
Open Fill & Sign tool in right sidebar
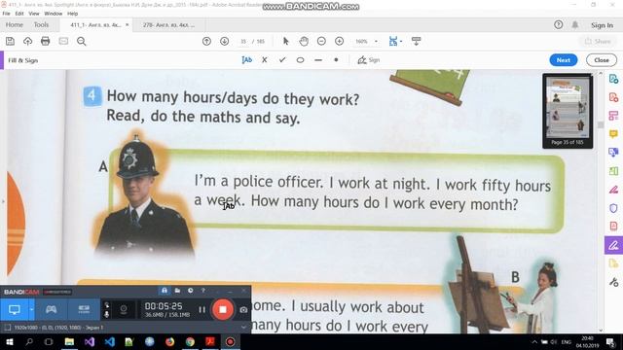(613, 245)
